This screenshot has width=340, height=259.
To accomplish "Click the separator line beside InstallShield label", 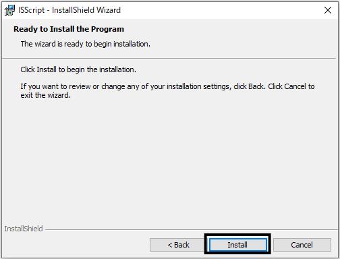I will click(191, 230).
